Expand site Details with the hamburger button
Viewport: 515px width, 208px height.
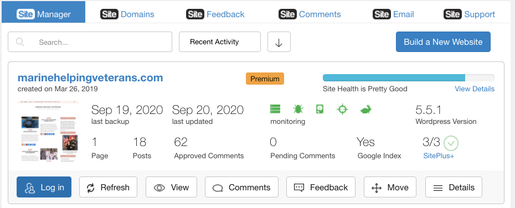(454, 188)
